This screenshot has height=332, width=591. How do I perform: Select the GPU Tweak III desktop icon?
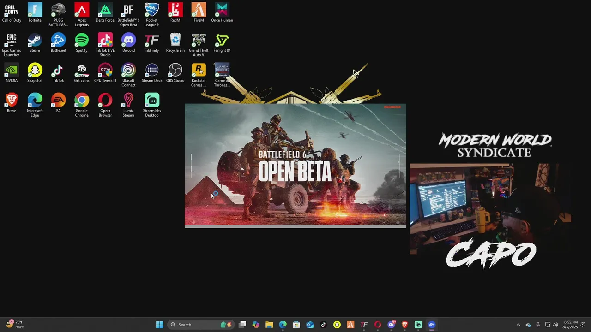tap(105, 72)
